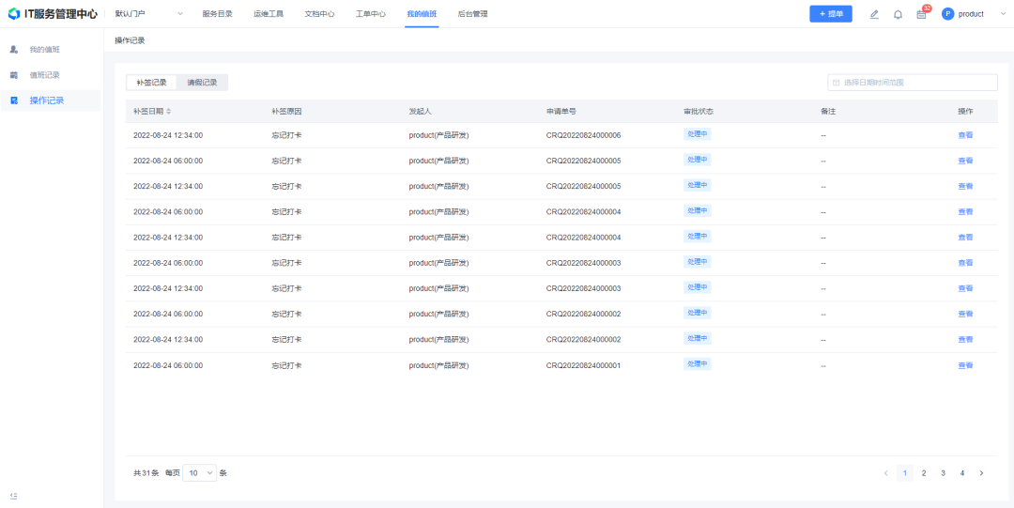Click 查看 for CRQ20220824000001

[965, 365]
